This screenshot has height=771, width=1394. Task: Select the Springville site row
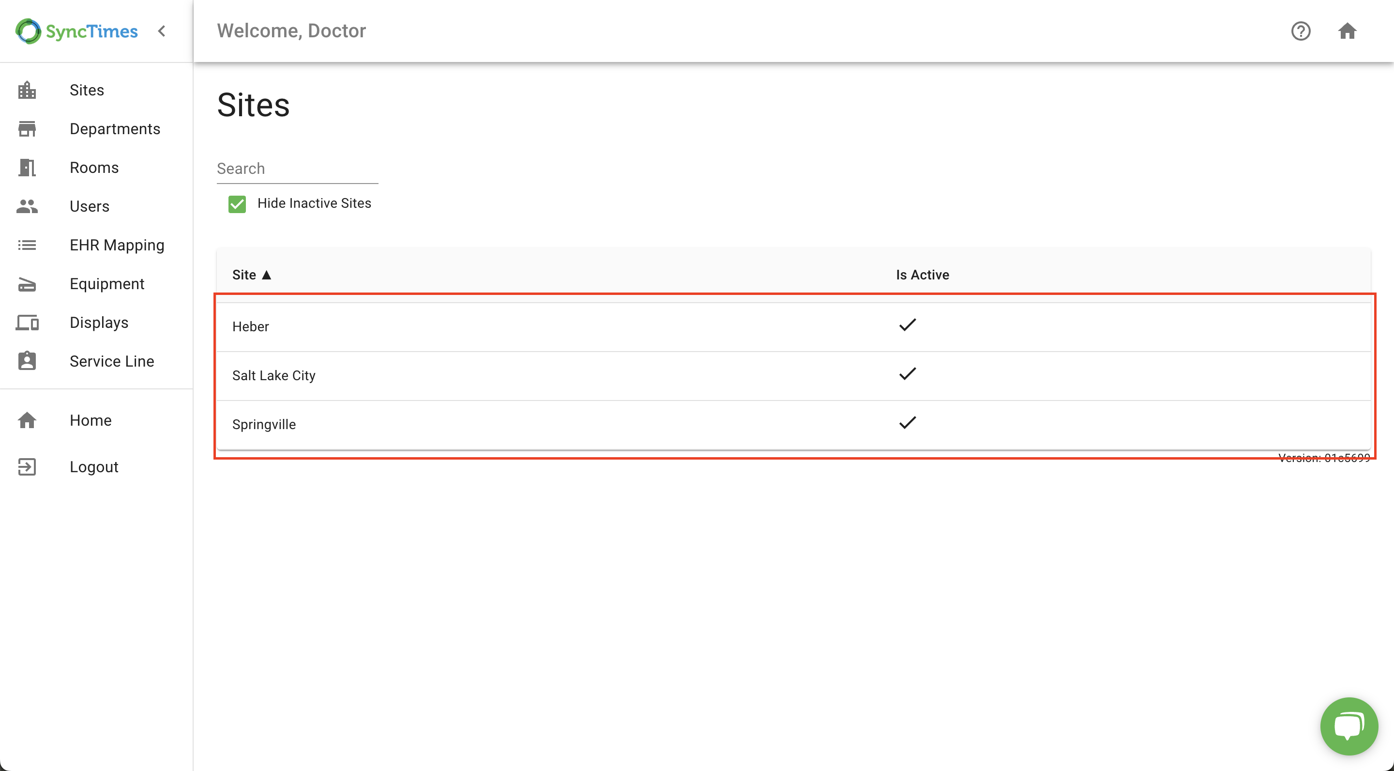point(793,424)
